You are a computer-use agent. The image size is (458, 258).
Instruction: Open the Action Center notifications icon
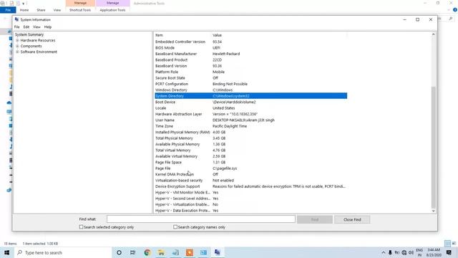click(449, 252)
